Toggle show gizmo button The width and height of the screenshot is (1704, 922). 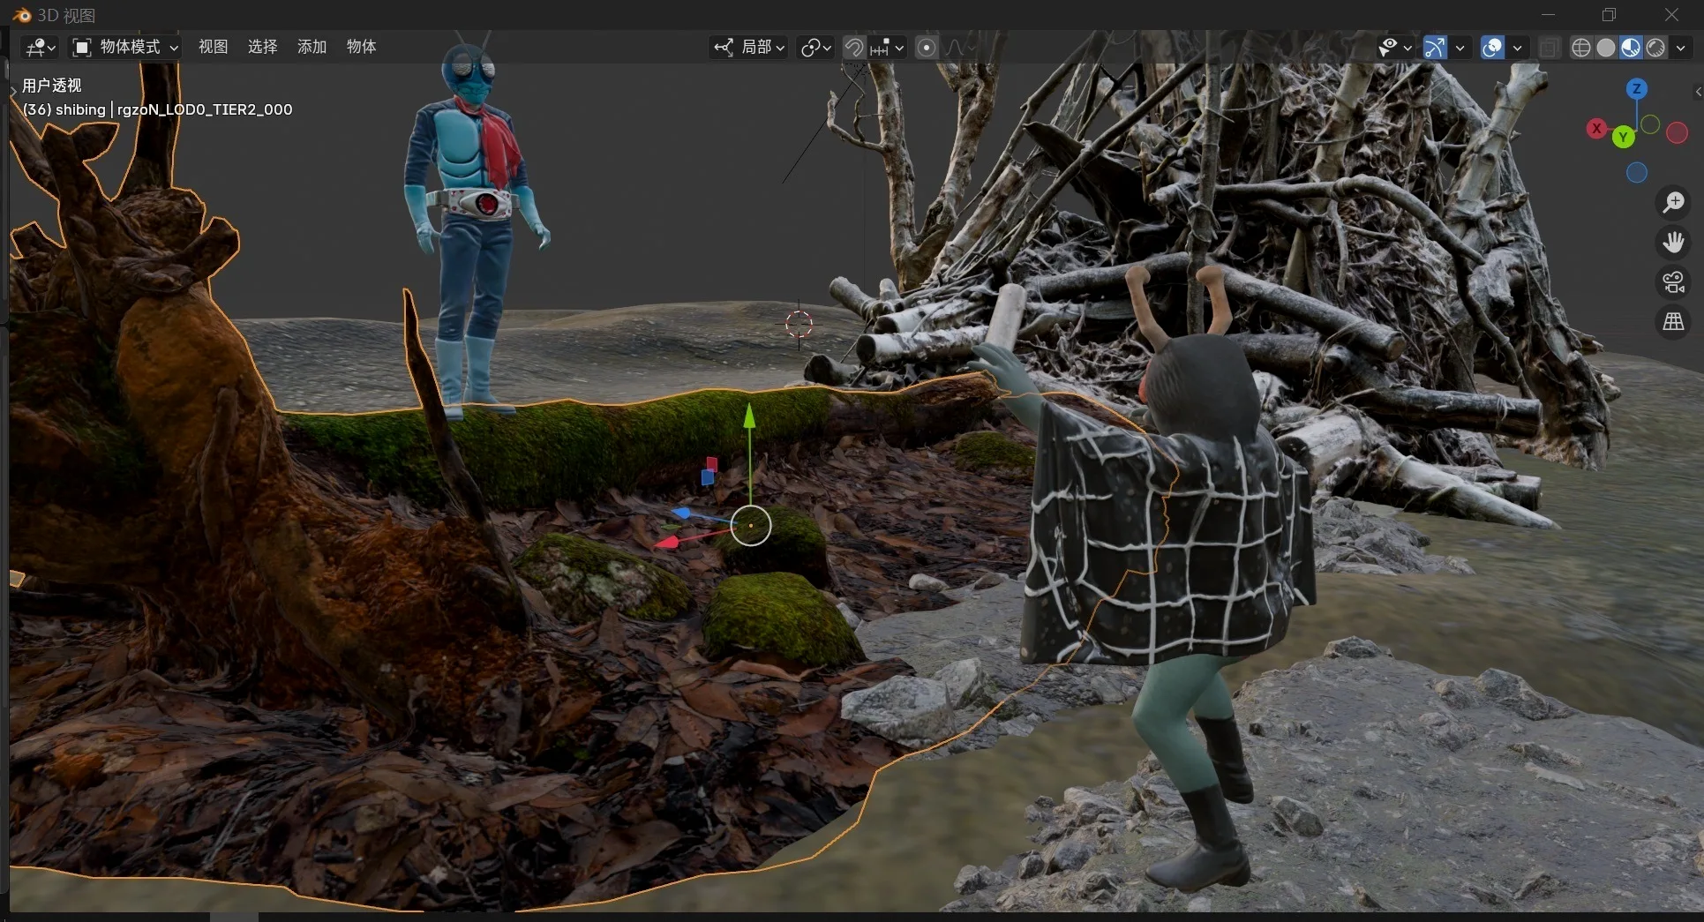tap(1436, 48)
